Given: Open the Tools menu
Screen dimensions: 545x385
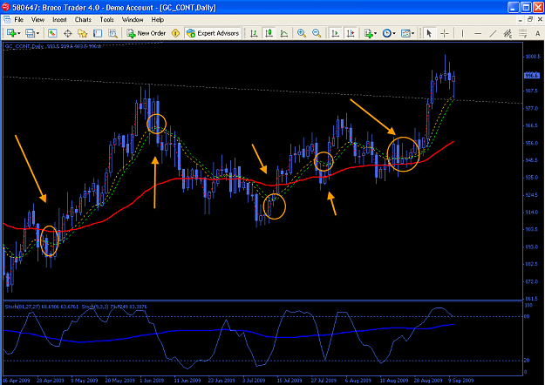Looking at the screenshot, I should pos(106,20).
